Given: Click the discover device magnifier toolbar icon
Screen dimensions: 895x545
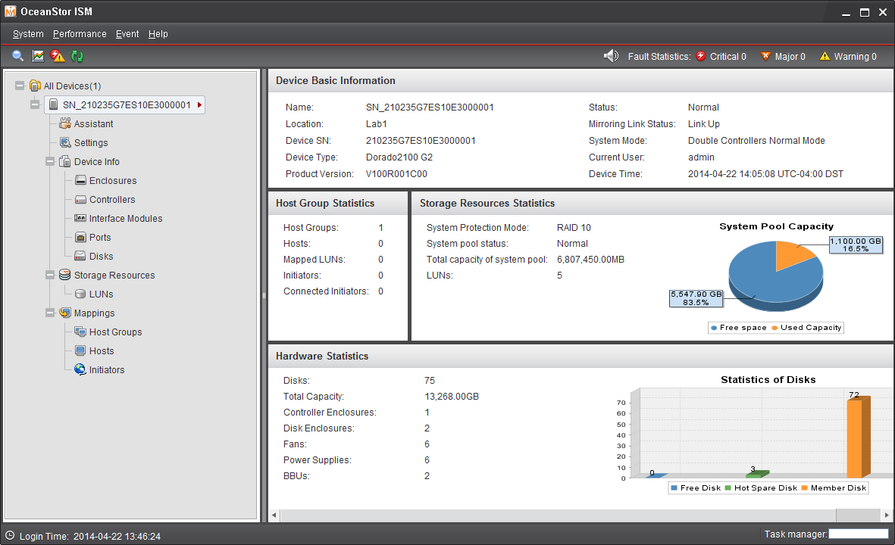Looking at the screenshot, I should click(17, 56).
